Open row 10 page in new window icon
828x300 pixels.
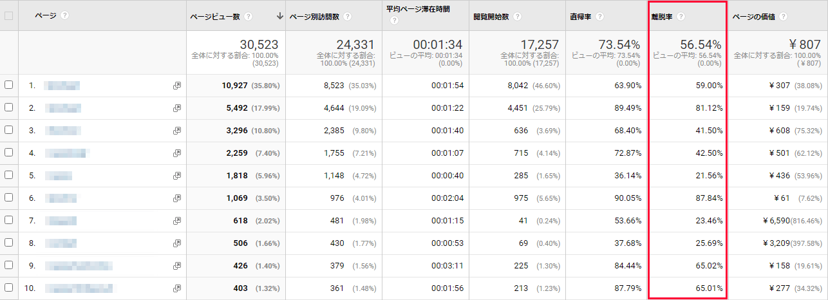(177, 288)
